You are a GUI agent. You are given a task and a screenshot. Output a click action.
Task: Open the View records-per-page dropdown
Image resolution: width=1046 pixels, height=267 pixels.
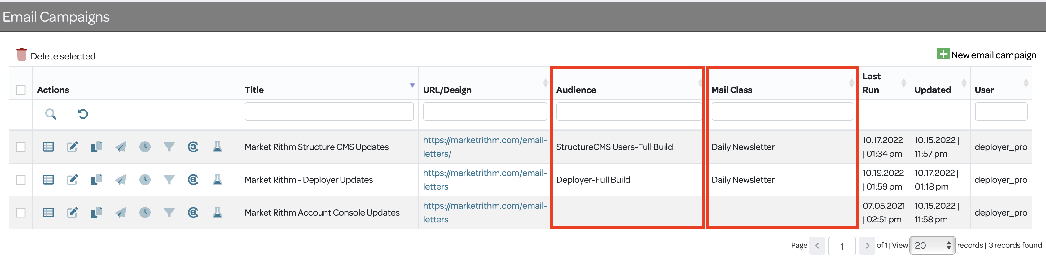[x=932, y=246]
